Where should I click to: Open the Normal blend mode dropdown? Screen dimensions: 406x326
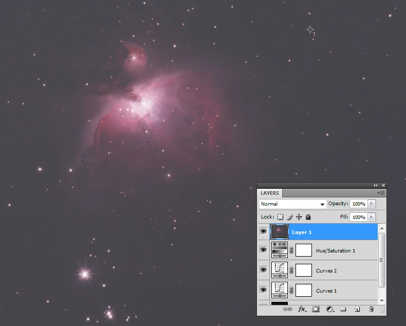coord(292,204)
